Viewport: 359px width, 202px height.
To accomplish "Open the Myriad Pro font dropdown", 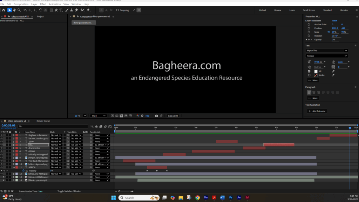I will tap(327, 51).
